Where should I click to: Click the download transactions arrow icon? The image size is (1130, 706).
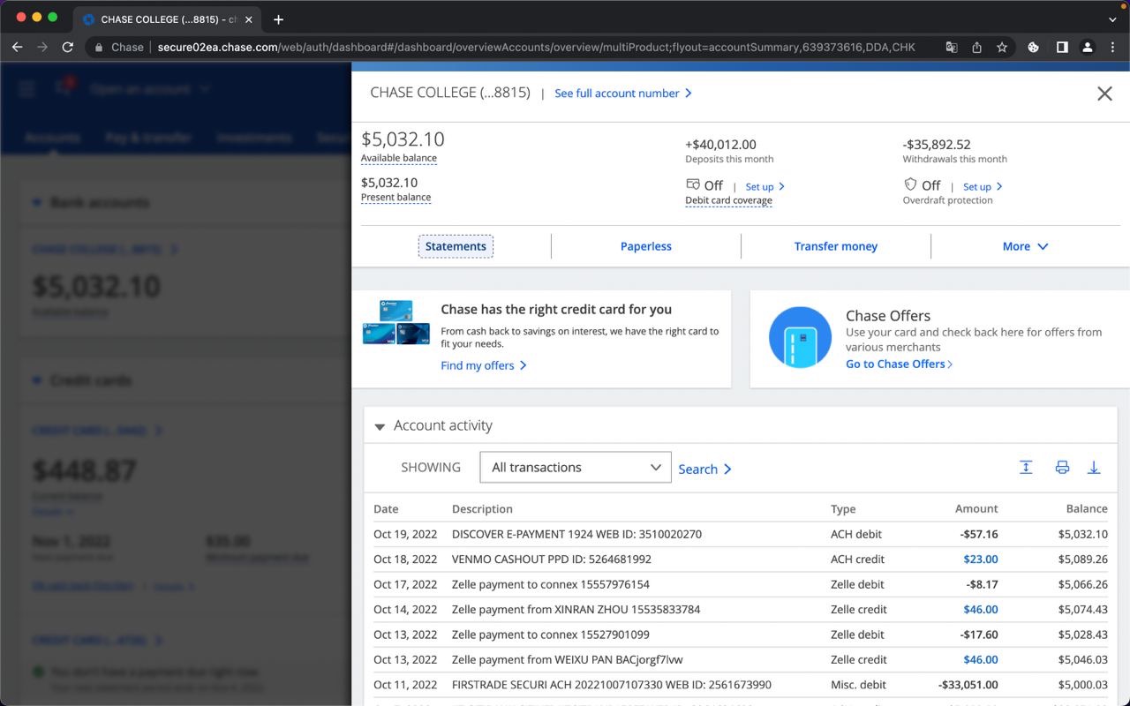(1094, 468)
